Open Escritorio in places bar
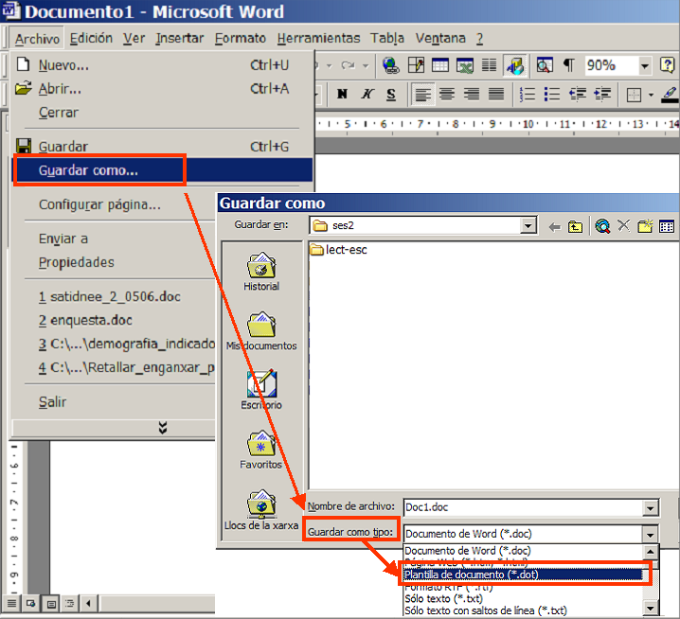 261,390
